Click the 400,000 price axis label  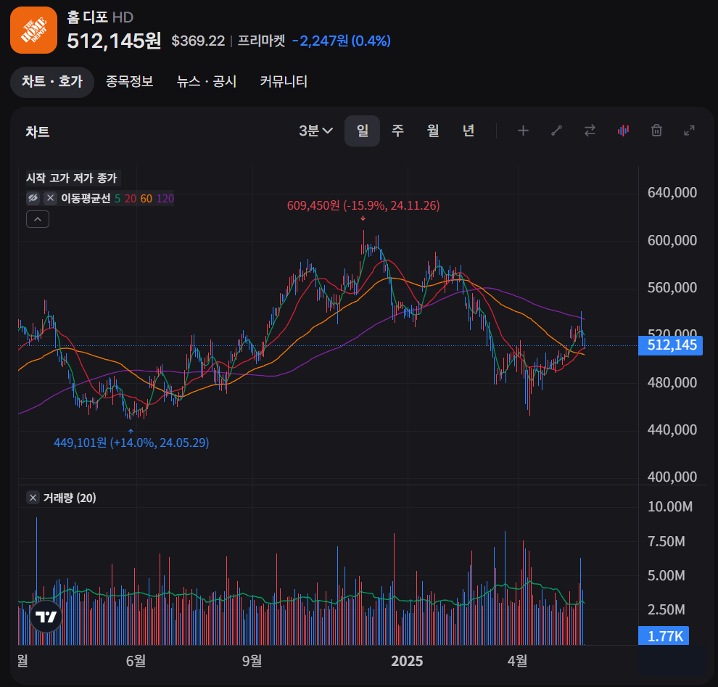tap(672, 477)
